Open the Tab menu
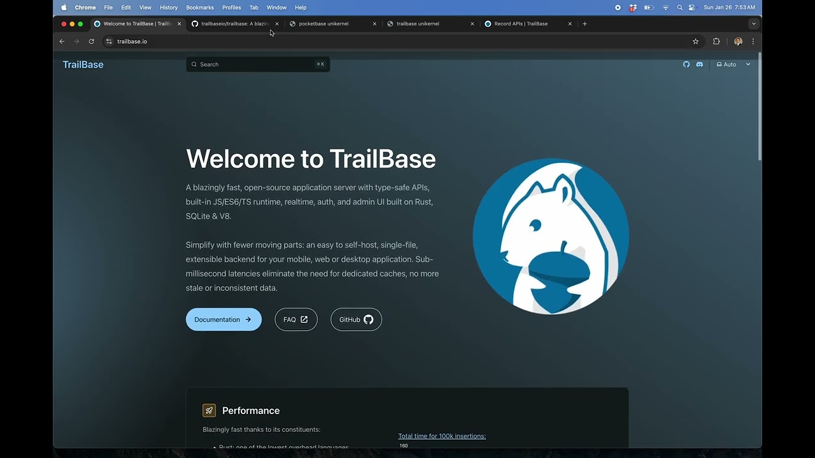The width and height of the screenshot is (815, 458). tap(253, 8)
